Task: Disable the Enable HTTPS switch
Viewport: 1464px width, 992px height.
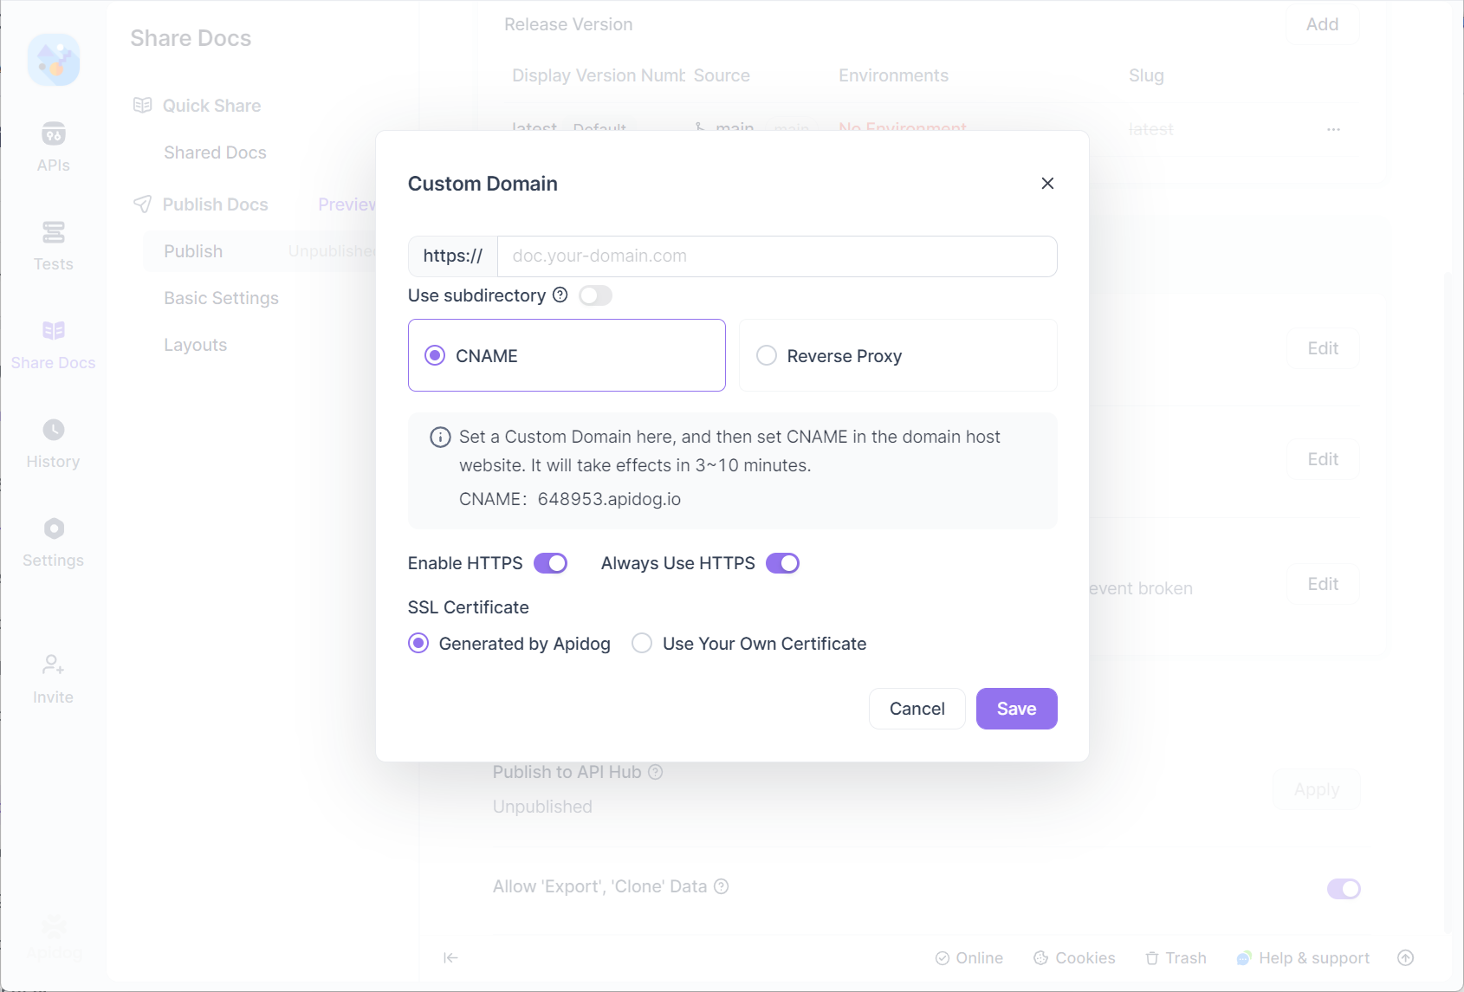Action: 550,563
